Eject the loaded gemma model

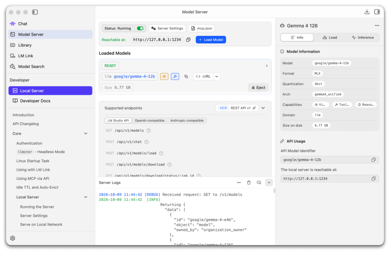[258, 88]
